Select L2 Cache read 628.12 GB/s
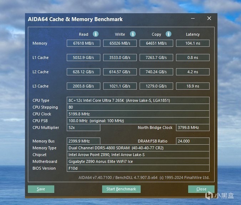 tap(84, 72)
